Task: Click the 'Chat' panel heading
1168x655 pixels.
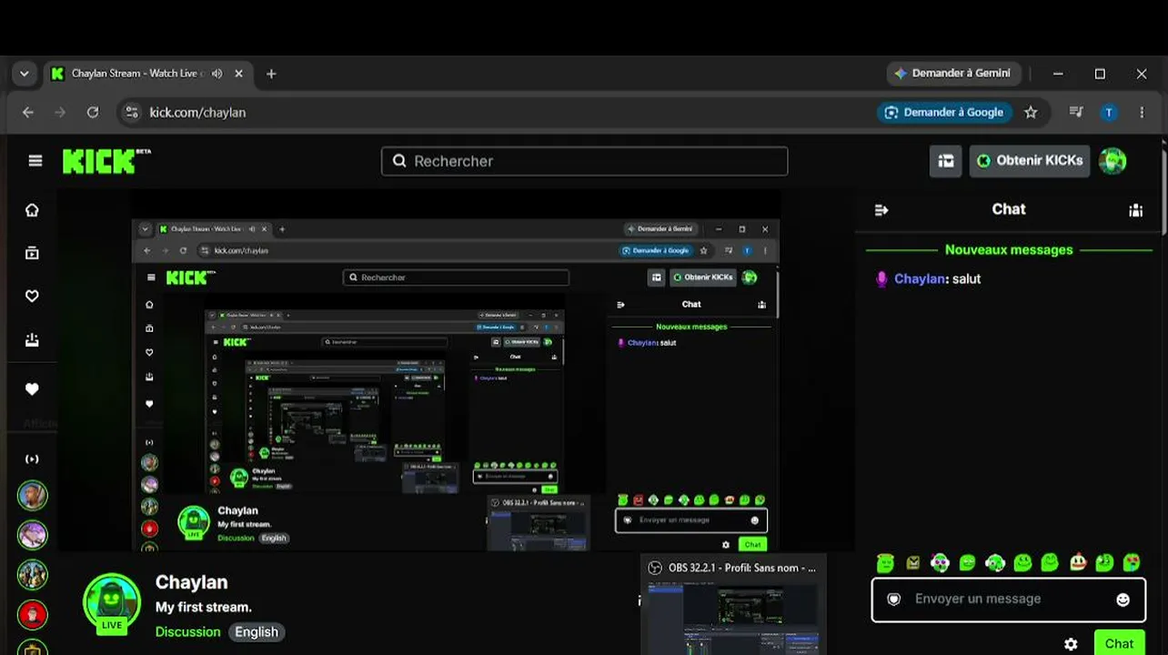Action: [1009, 209]
